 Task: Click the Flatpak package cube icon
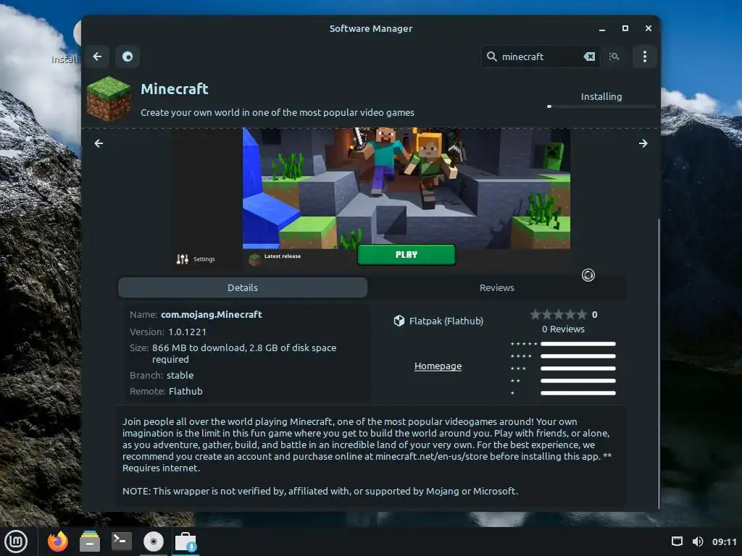(399, 321)
